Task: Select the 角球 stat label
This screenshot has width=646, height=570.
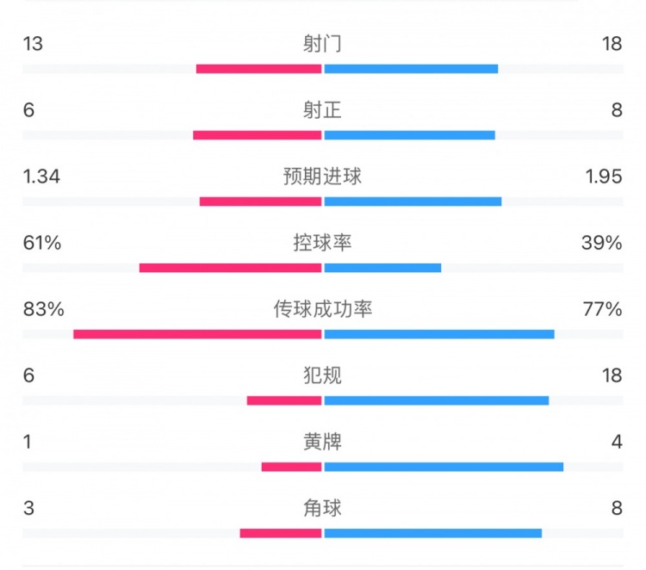Action: [x=322, y=508]
